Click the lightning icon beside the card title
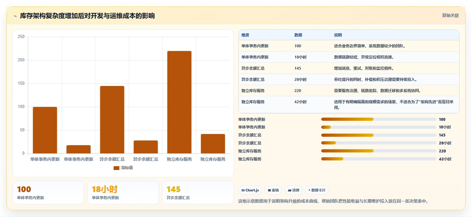Viewport: 472px width, 217px height. click(15, 16)
